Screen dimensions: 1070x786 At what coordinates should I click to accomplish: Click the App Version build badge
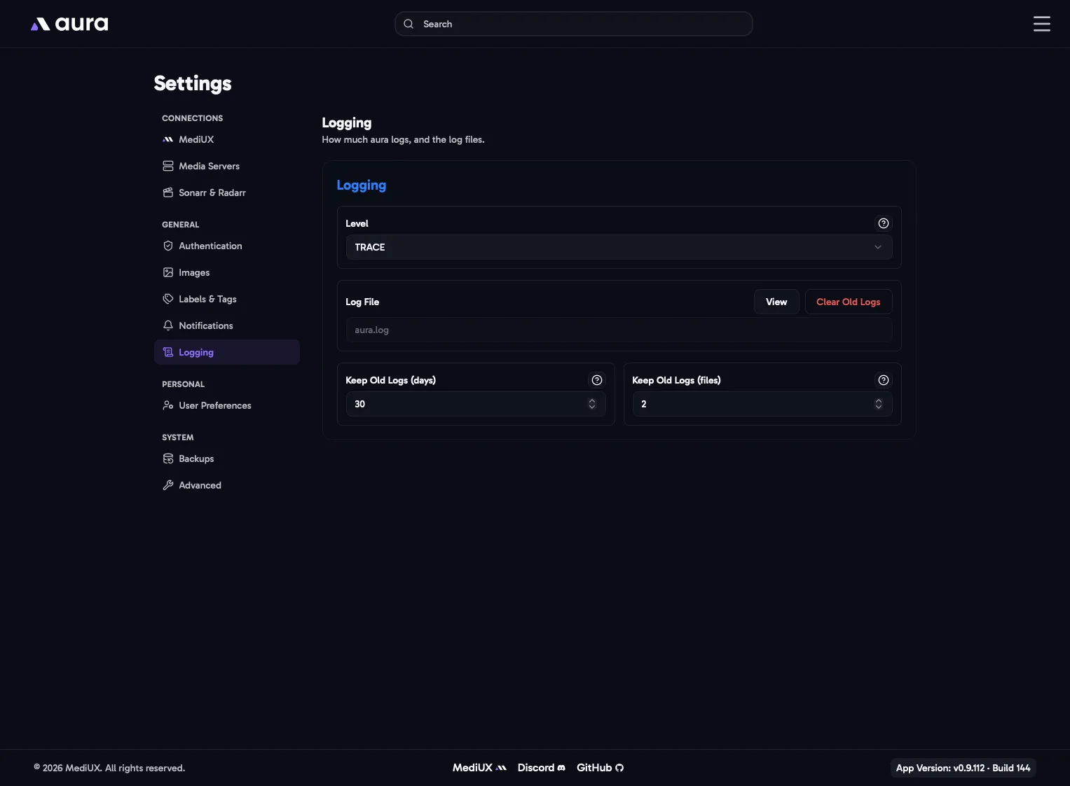tap(963, 768)
